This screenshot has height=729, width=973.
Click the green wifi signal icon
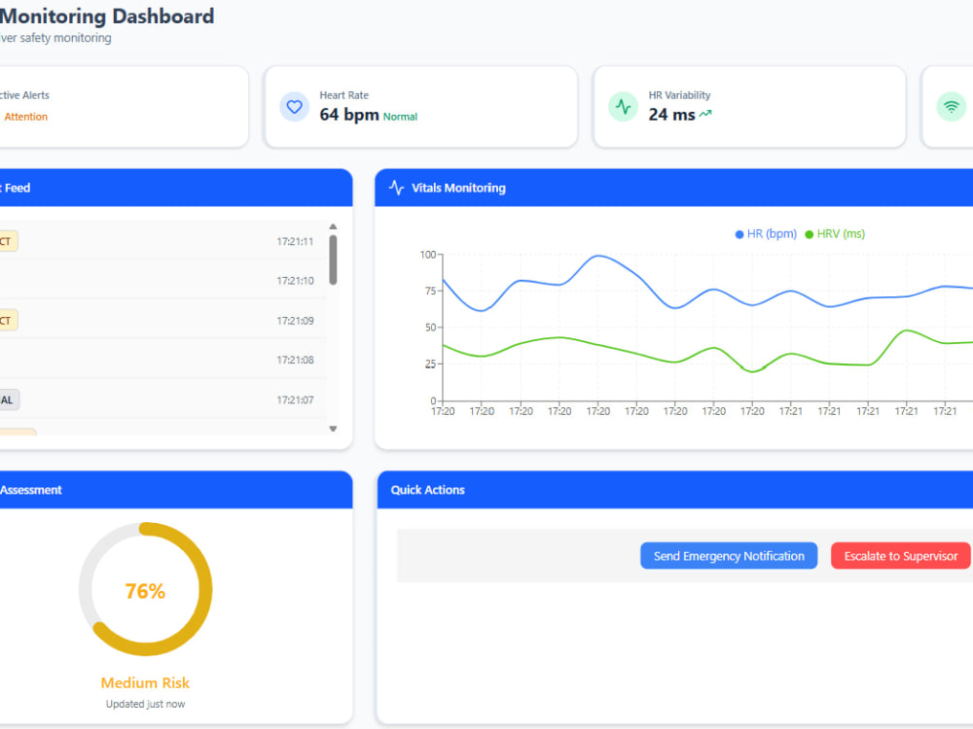tap(951, 107)
